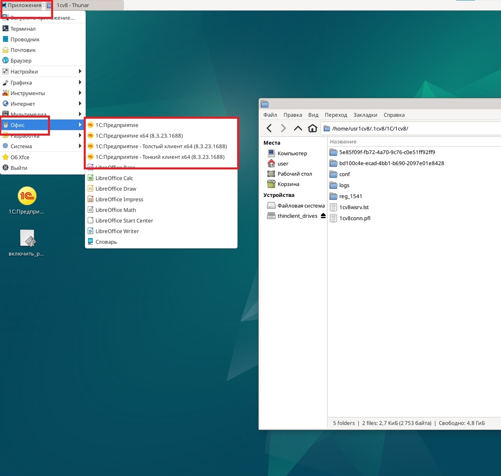Open the Приложения applications menu button
501x476 pixels.
coord(22,5)
